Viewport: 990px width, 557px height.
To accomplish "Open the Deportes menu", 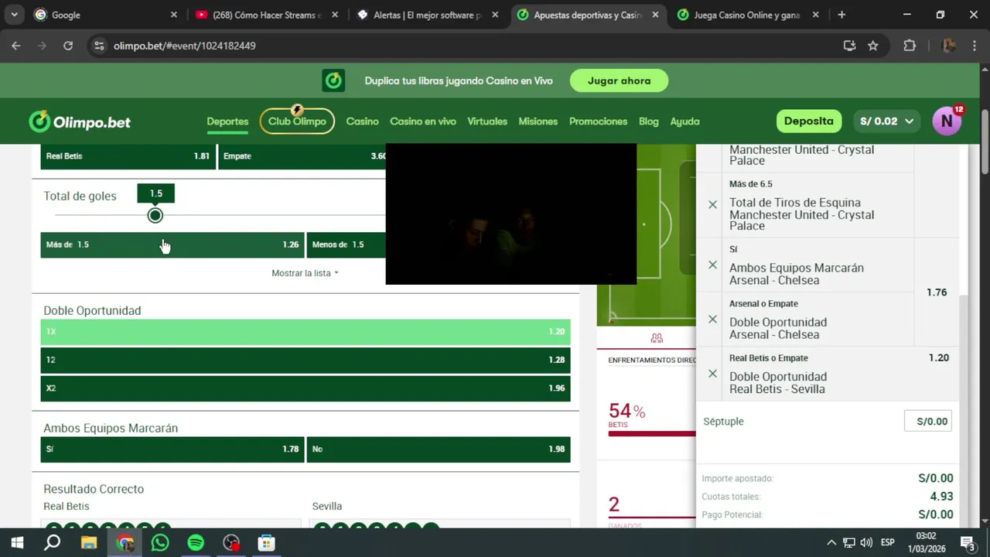I will click(x=227, y=121).
